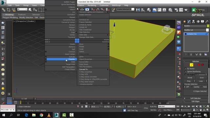This screenshot has height=118, width=210.
Task: Expand Viewport Lighting and Shadows submenu
Action: [x=93, y=12]
